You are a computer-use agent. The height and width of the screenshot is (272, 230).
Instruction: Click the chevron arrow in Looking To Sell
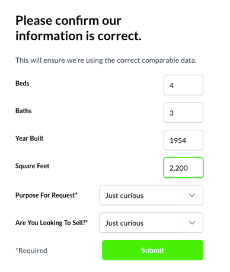pos(192,223)
